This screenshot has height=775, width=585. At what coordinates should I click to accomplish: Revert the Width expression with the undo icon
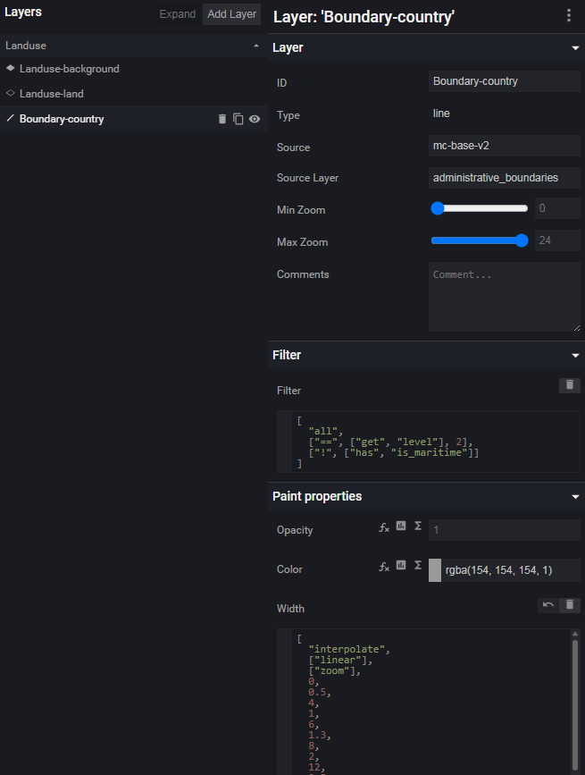coord(548,605)
